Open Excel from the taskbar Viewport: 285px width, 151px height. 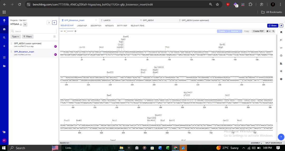[x=168, y=148]
